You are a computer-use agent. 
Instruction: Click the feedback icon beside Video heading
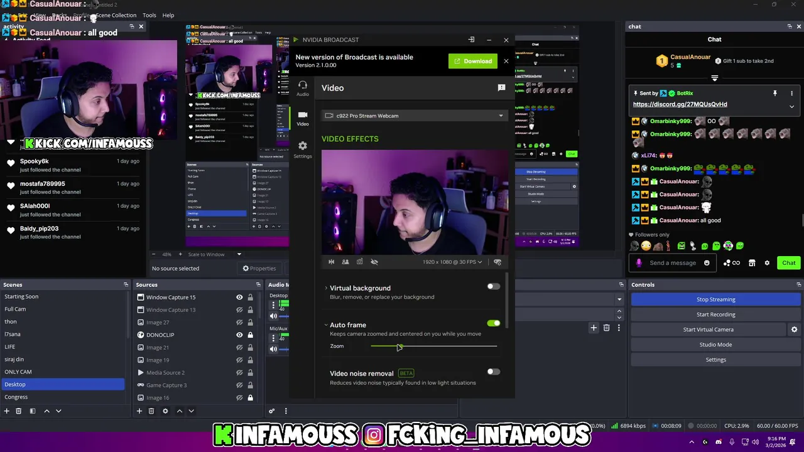click(x=501, y=88)
